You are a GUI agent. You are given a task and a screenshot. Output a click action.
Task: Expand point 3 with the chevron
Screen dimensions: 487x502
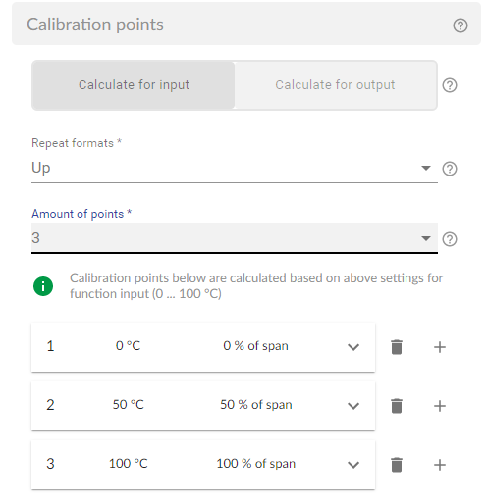353,465
